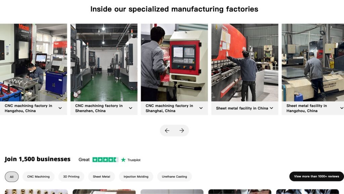Select the All reviews filter
Screen dimensions: 344x194
pos(12,176)
